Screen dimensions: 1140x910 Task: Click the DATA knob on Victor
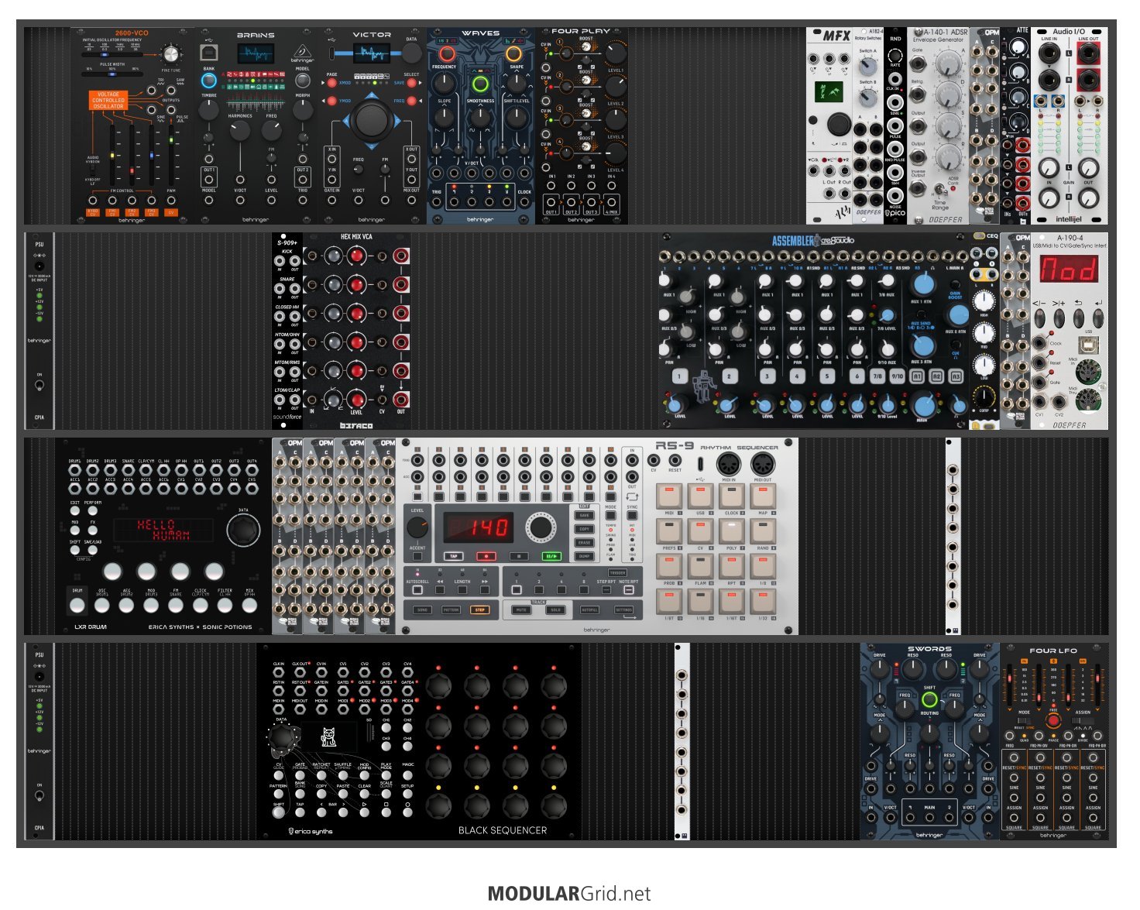[411, 53]
